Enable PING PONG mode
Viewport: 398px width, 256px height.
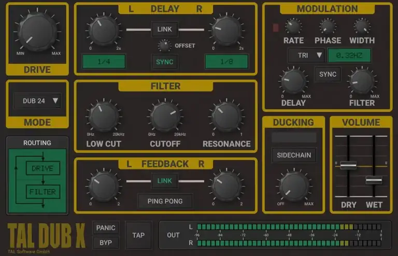click(x=165, y=201)
